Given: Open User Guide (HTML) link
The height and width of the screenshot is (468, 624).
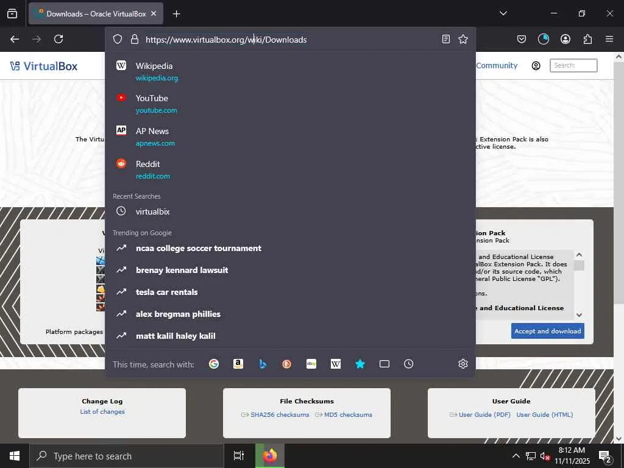Looking at the screenshot, I should tap(545, 414).
